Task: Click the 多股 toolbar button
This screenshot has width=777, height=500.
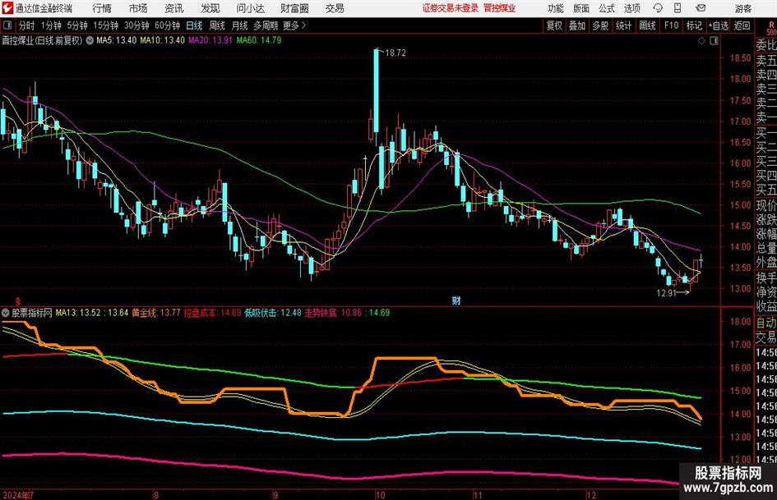Action: tap(600, 25)
